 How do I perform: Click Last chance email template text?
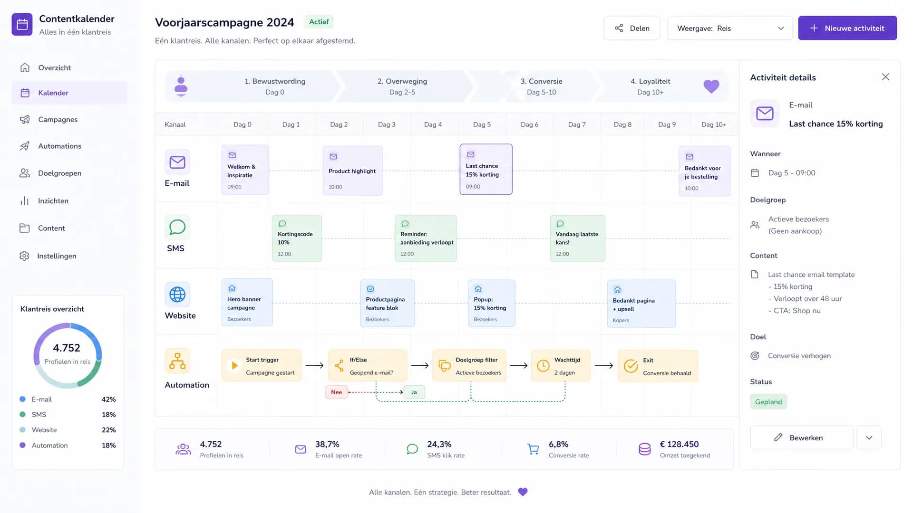(811, 275)
